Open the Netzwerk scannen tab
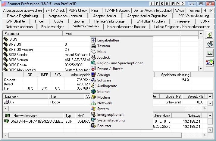Image resolution: width=216 pixels, height=141 pixels. click(x=19, y=27)
